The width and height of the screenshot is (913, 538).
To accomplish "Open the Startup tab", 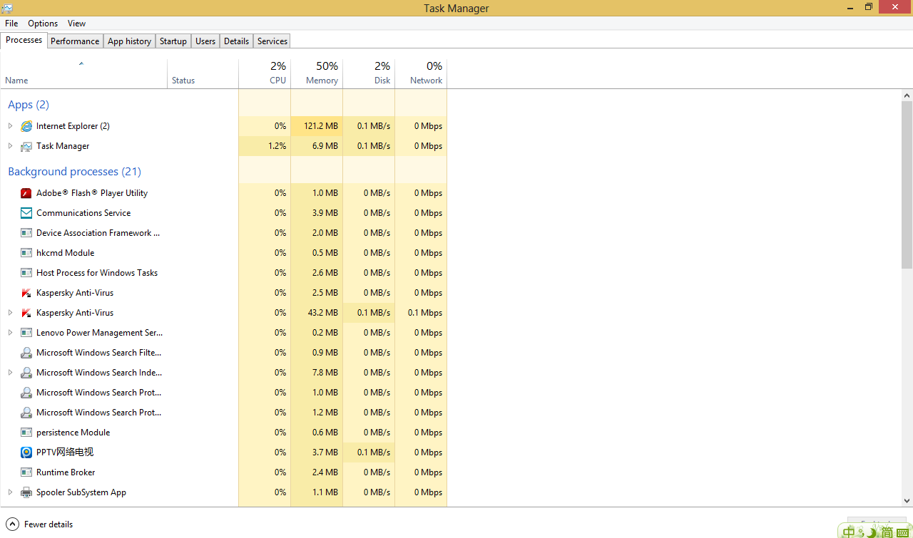I will click(173, 41).
